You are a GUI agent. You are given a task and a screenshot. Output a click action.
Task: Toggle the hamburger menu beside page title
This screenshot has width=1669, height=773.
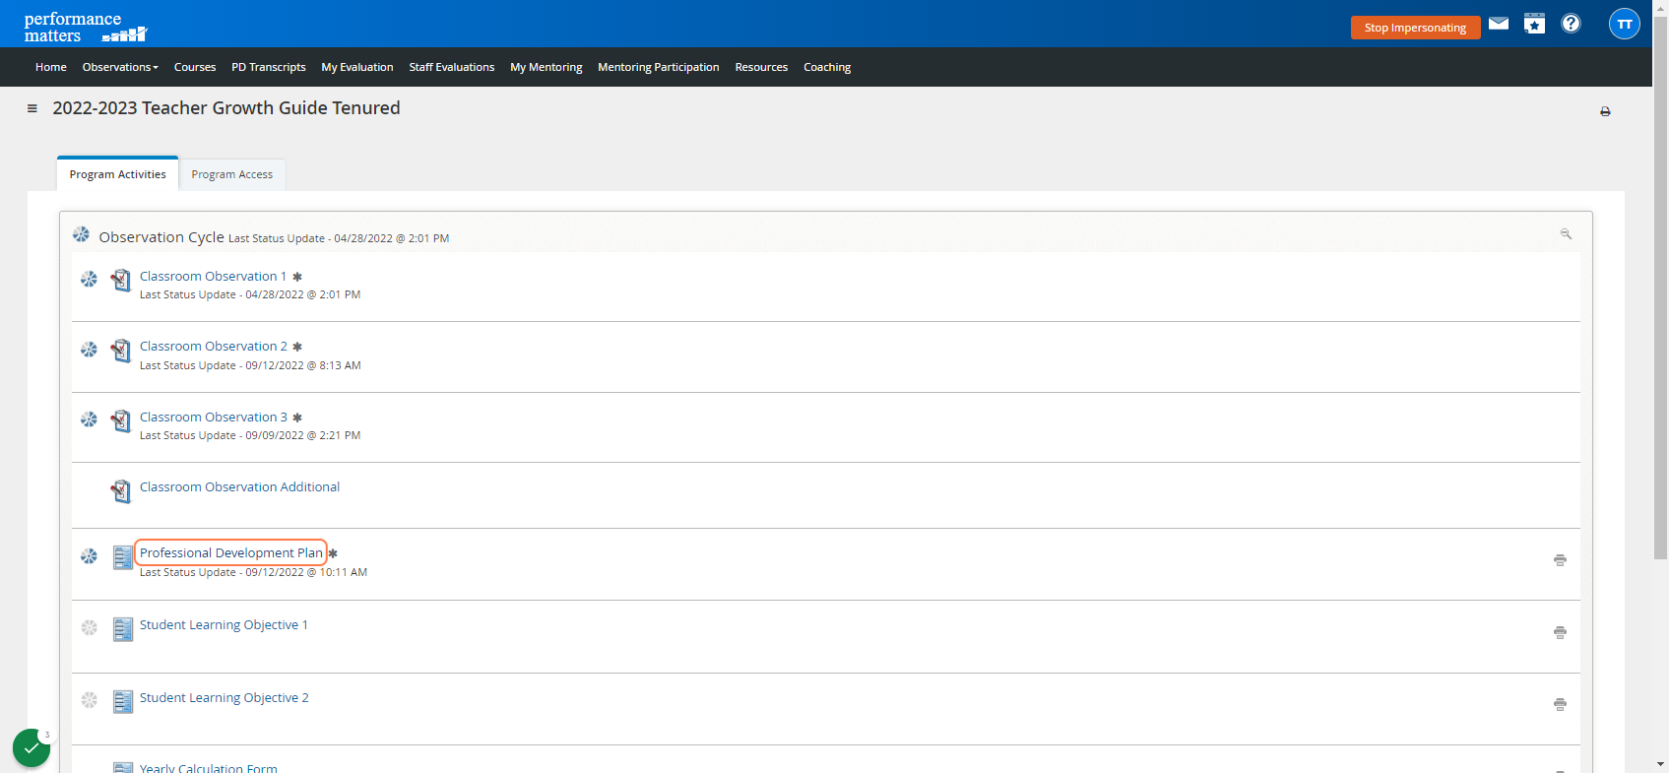[x=32, y=108]
